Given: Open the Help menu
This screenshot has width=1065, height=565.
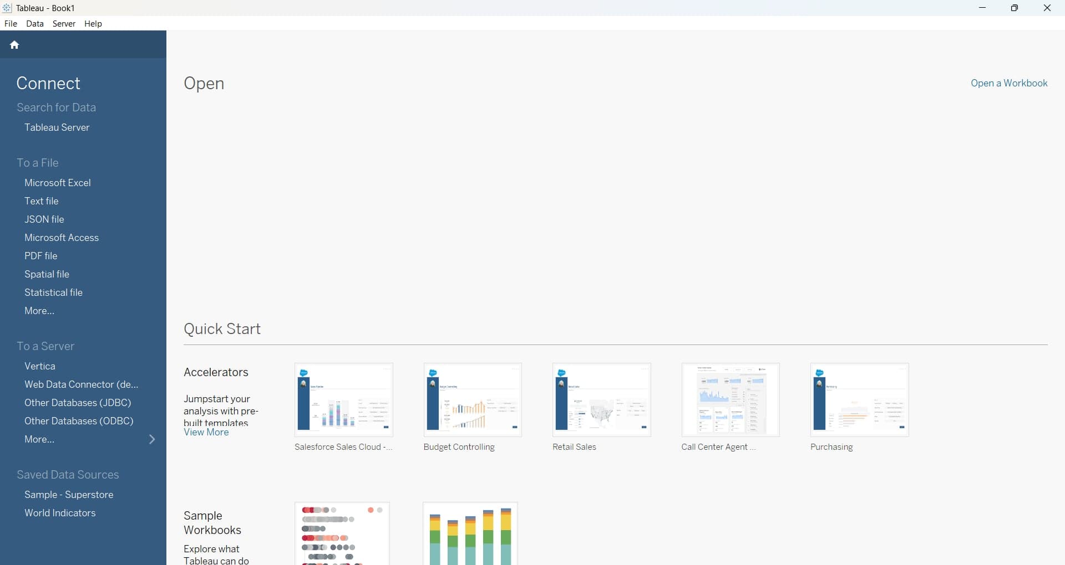Looking at the screenshot, I should click(93, 24).
